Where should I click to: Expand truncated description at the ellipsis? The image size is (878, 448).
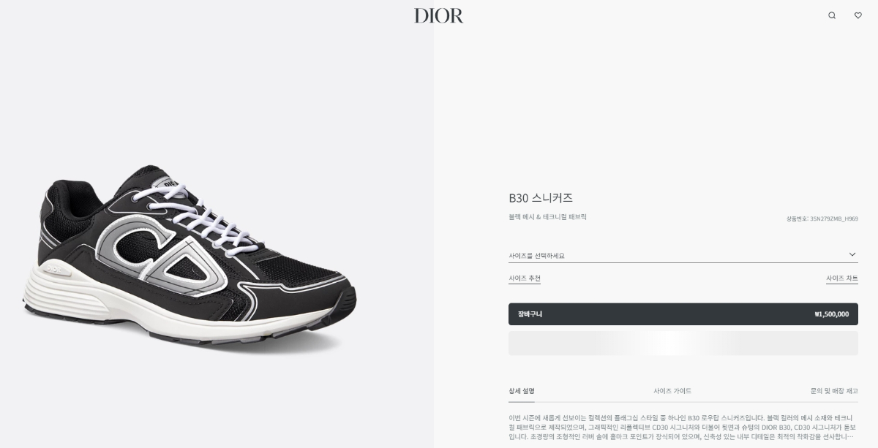click(849, 436)
